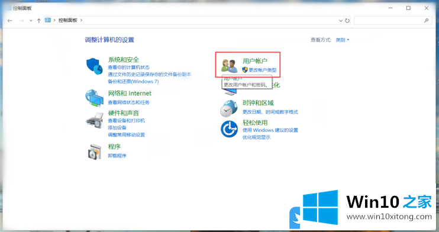Open the 硬件和声音 printer icon
Viewport: 439px width, 232px height.
[x=94, y=121]
